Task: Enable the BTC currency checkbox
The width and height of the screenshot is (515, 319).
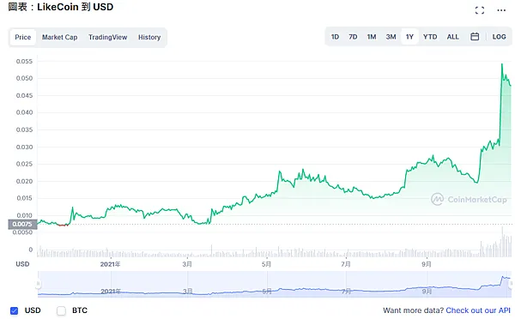Action: point(61,310)
